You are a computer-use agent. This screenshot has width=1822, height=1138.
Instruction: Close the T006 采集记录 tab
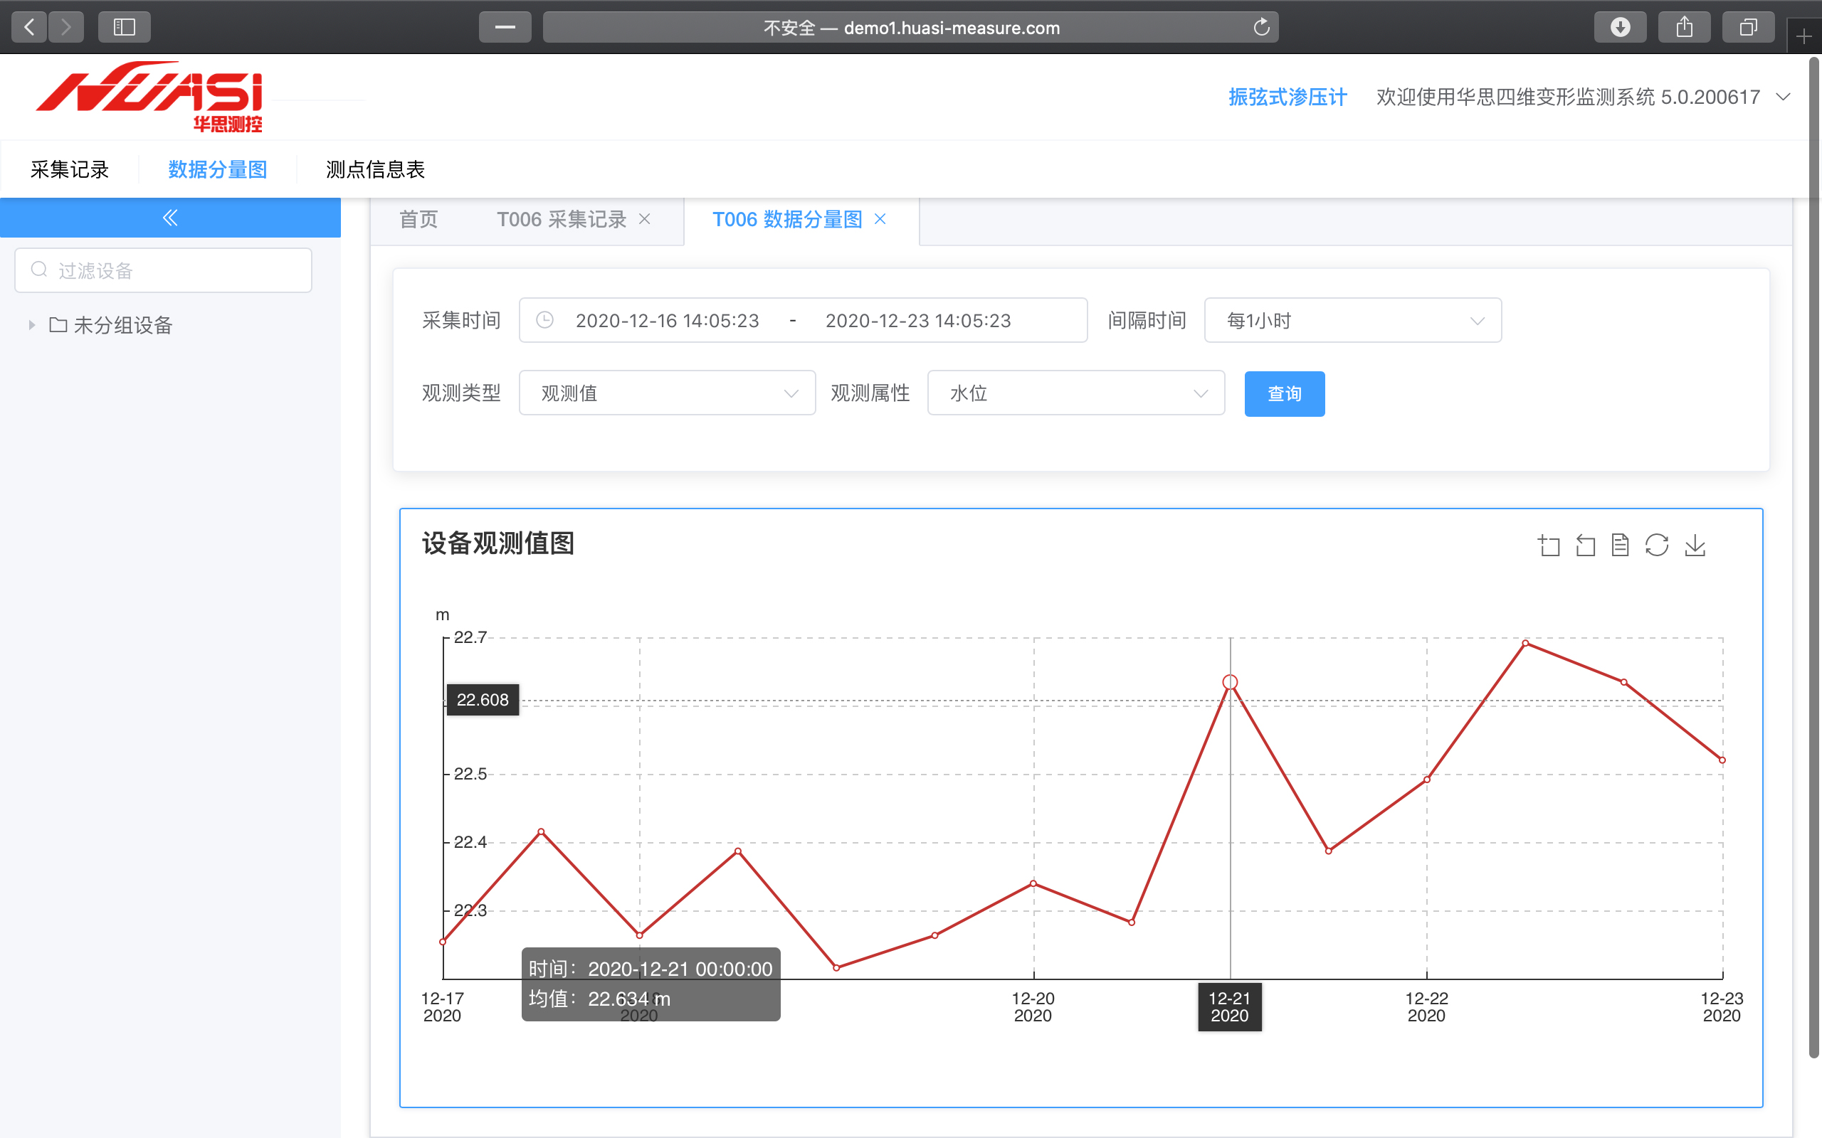(645, 219)
